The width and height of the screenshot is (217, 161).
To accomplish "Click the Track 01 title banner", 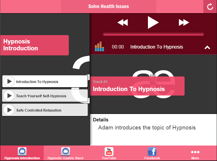I will tap(137, 86).
